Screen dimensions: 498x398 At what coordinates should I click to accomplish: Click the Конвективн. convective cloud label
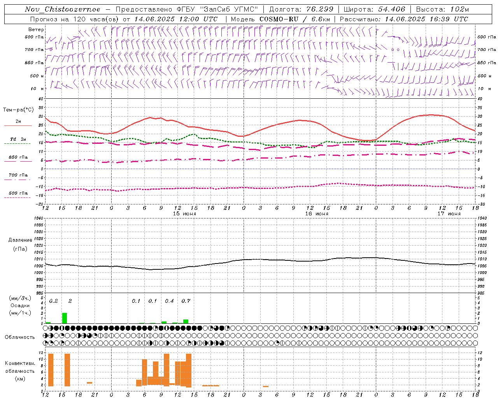(x=20, y=363)
